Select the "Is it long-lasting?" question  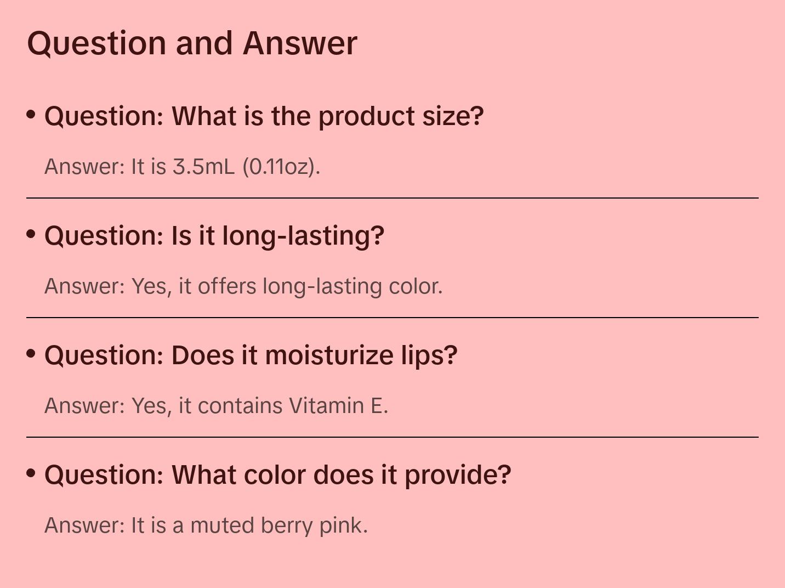(214, 236)
